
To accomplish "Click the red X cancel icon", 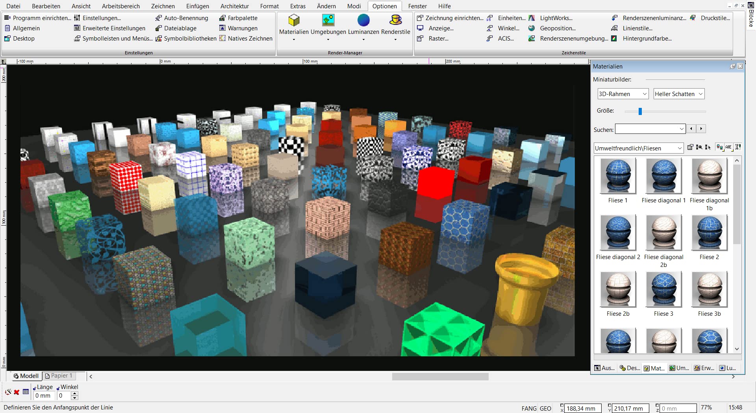I will (17, 392).
